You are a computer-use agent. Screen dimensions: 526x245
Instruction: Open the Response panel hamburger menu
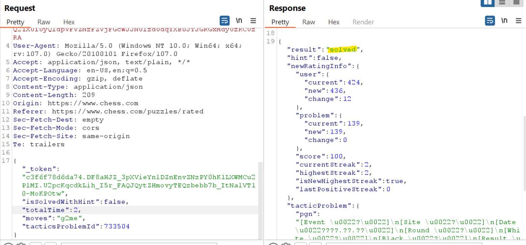519,21
